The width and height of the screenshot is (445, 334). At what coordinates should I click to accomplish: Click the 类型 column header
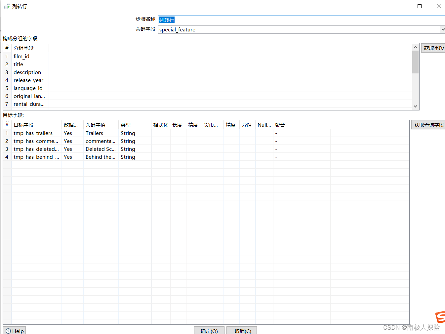(135, 125)
